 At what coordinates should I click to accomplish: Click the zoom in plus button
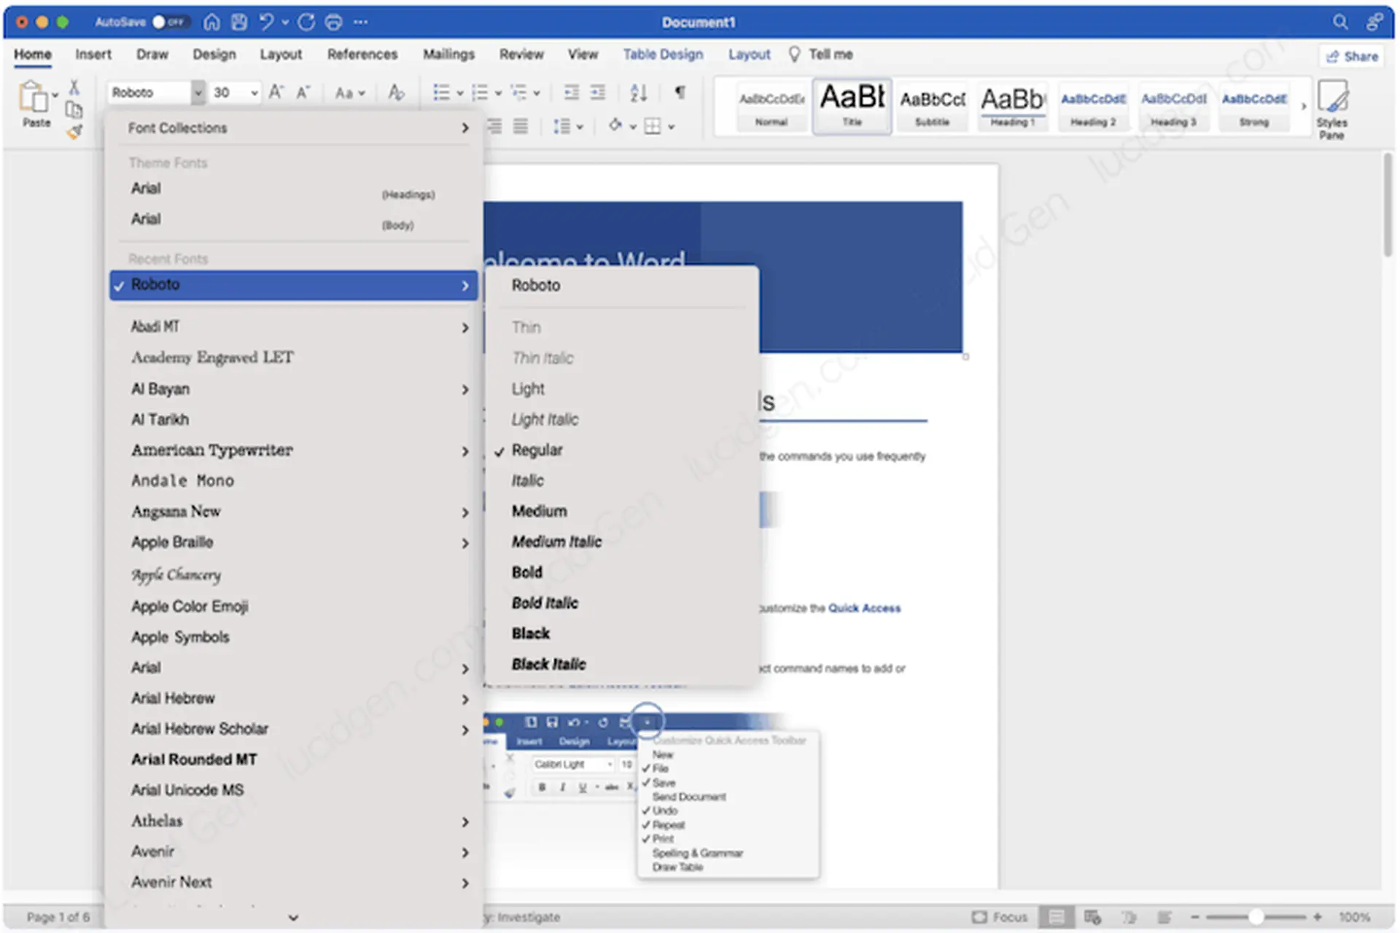(x=1318, y=917)
